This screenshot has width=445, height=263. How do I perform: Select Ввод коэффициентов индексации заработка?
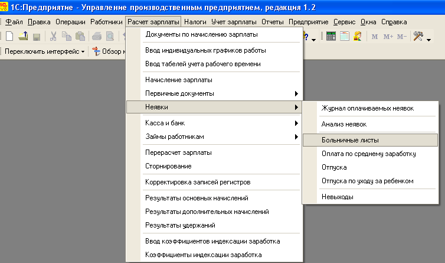pos(214,241)
